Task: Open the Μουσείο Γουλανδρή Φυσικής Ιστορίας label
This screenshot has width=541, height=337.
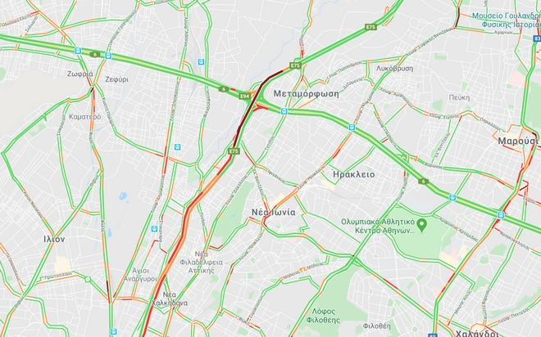Action: tap(506, 20)
